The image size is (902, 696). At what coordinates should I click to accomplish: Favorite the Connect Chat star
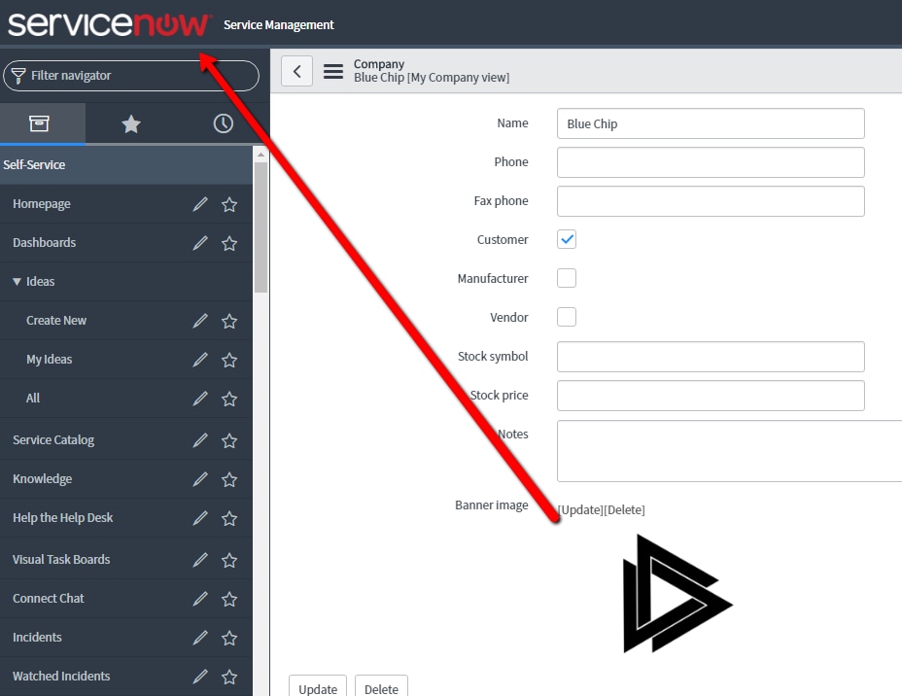pyautogui.click(x=229, y=599)
